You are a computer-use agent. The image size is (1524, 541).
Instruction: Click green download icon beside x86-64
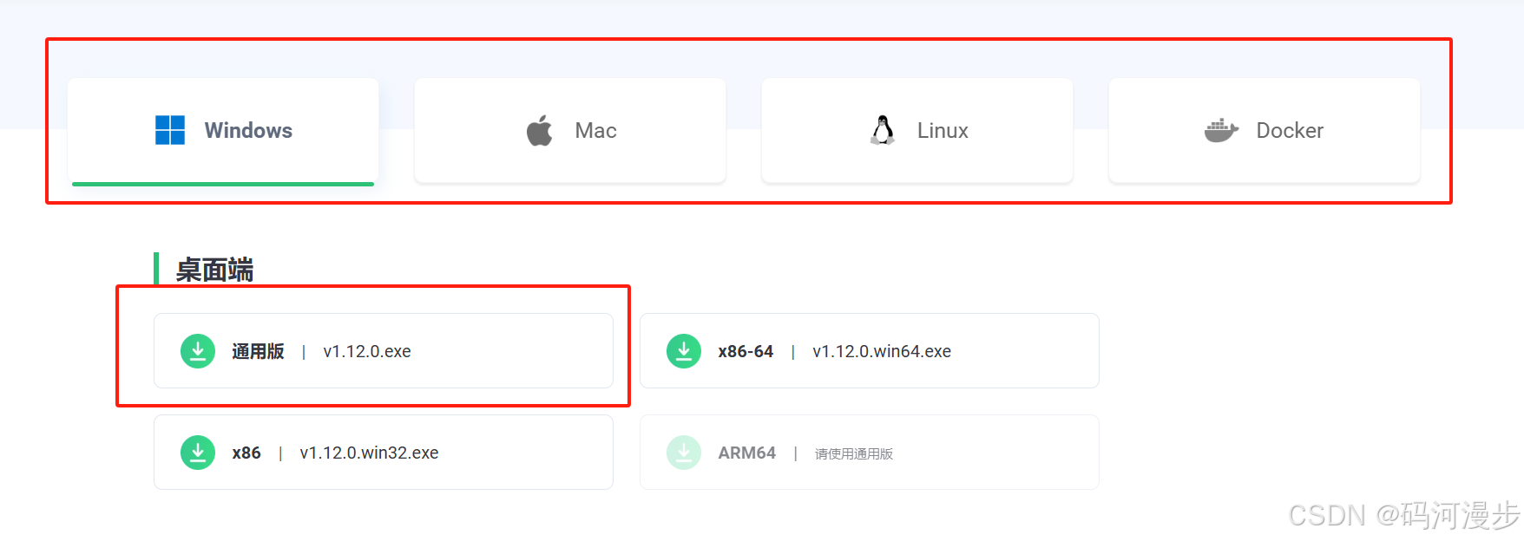(x=684, y=351)
